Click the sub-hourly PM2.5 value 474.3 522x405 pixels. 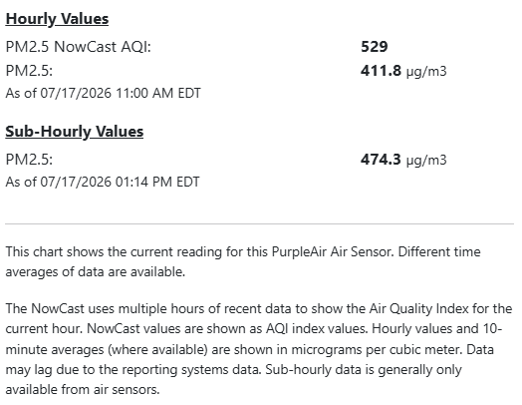coord(381,160)
